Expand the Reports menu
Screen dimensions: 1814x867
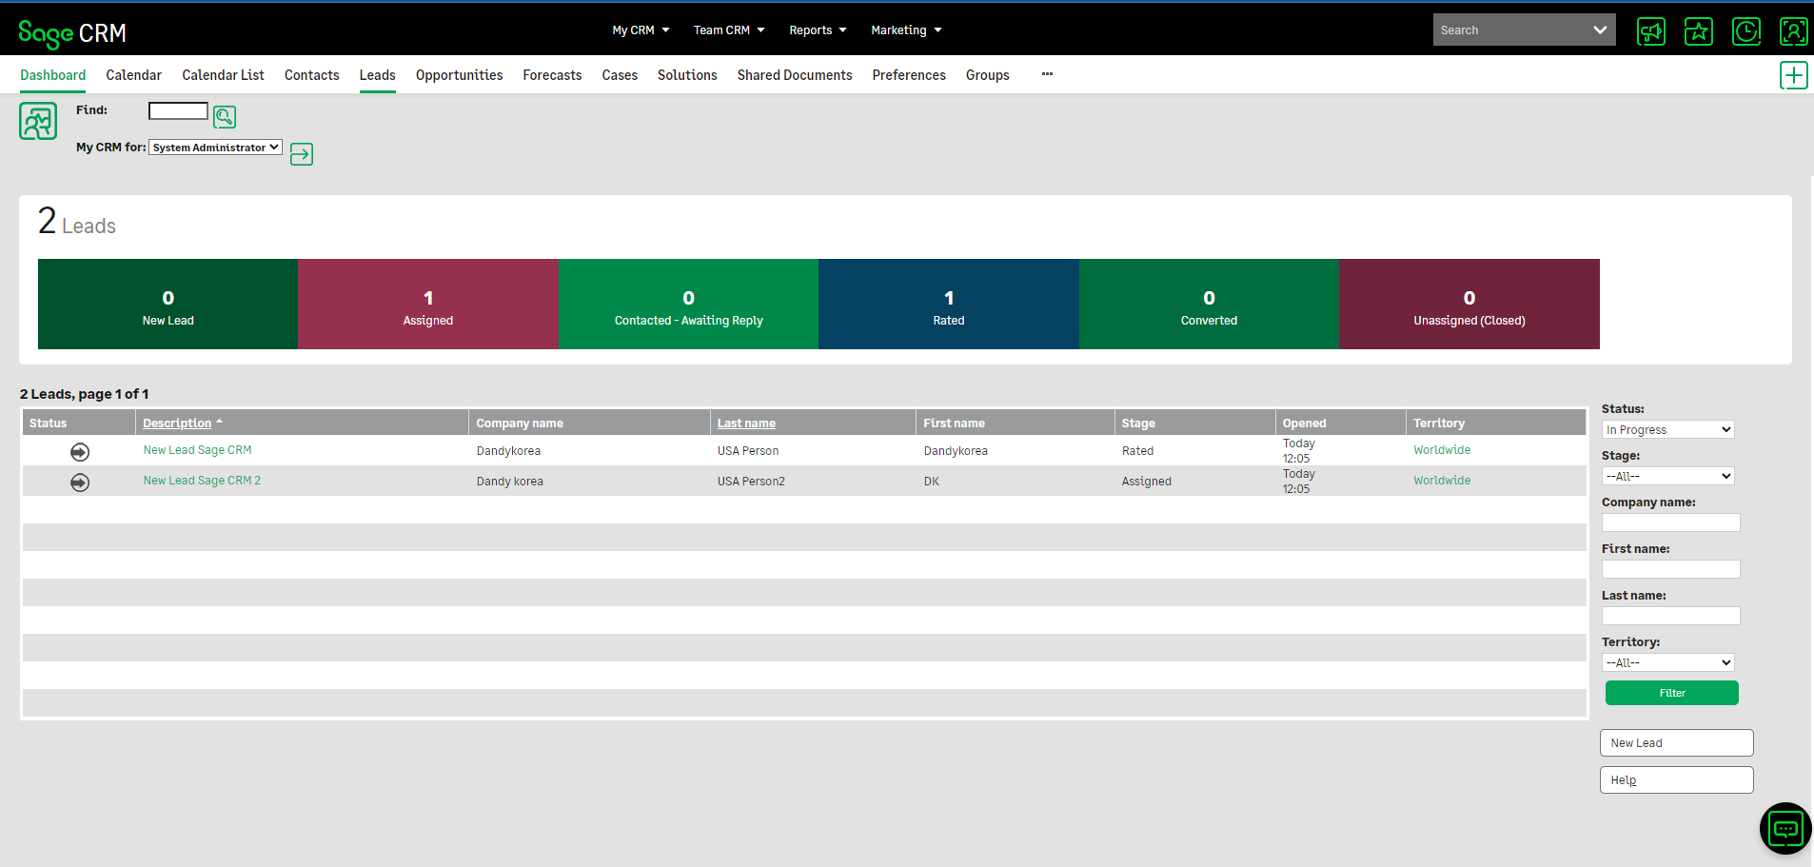818,30
